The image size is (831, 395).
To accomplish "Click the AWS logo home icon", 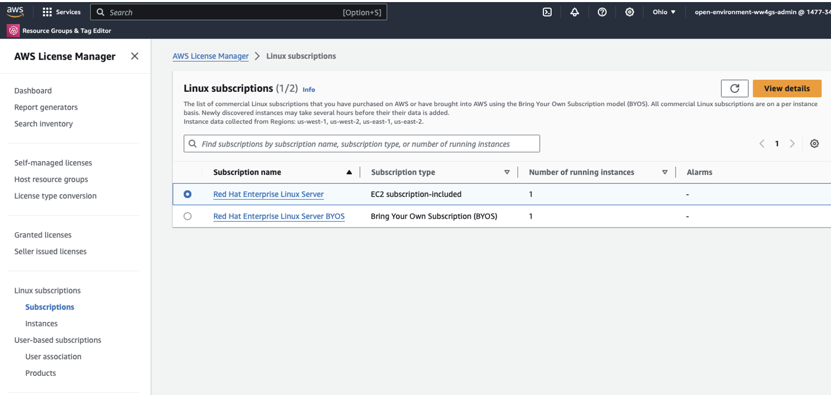I will (x=15, y=12).
